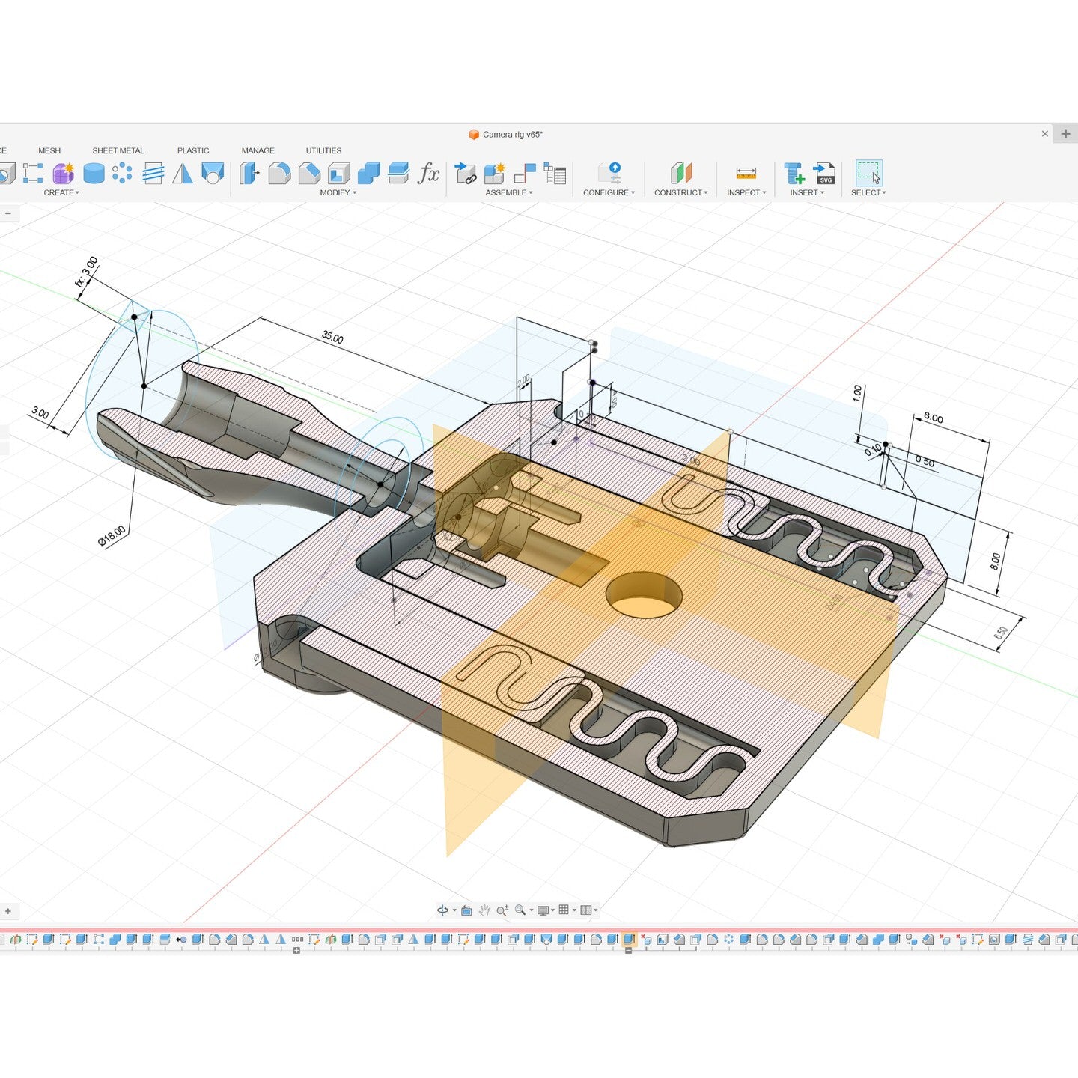Open the CREATE dropdown menu
The width and height of the screenshot is (1078, 1078).
pyautogui.click(x=62, y=192)
